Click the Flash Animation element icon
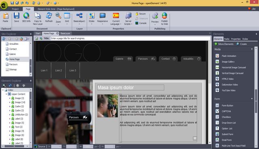The width and height of the screenshot is (259, 149). pos(217,56)
